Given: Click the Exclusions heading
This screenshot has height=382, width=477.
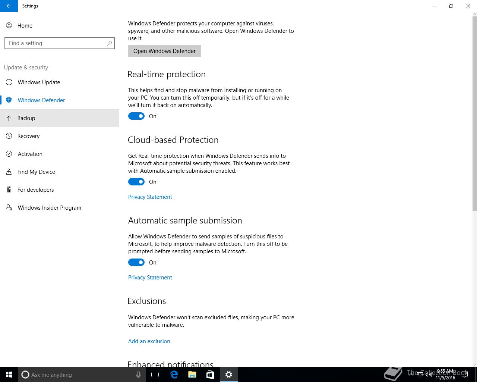Looking at the screenshot, I should pos(147,301).
